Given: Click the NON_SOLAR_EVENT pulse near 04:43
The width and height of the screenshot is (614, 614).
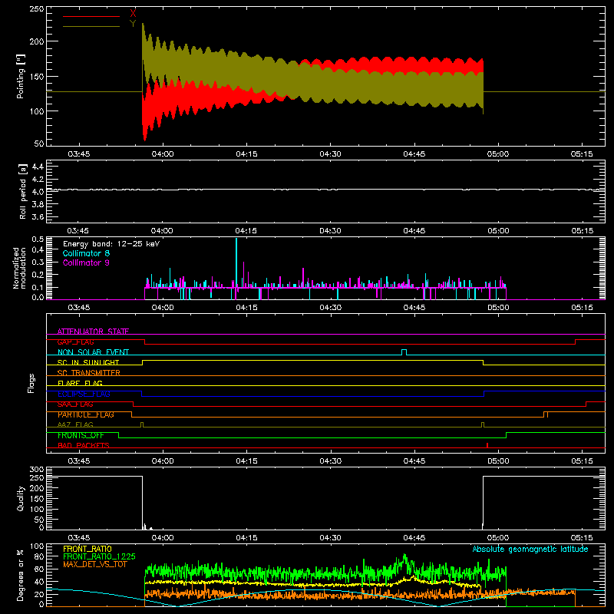Looking at the screenshot, I should 404,352.
